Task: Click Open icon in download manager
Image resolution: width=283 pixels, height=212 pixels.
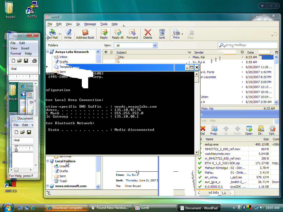Action: point(249,130)
